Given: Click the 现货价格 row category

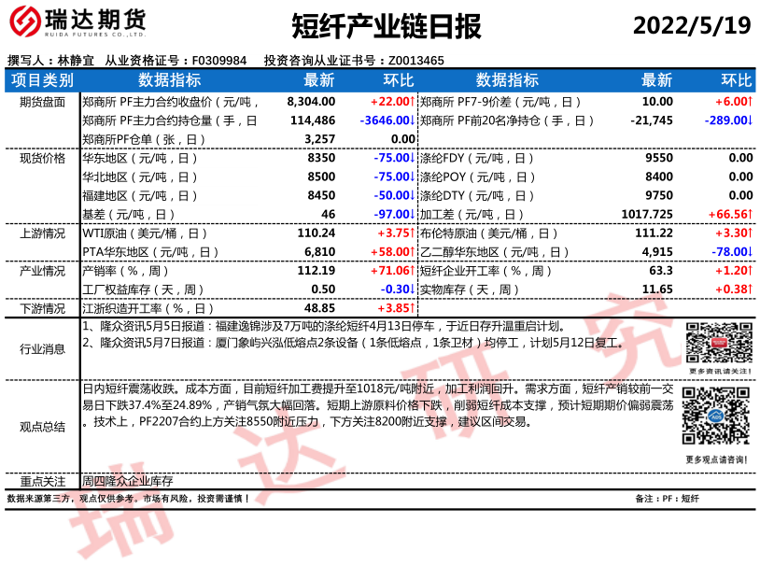Looking at the screenshot, I should 42,158.
